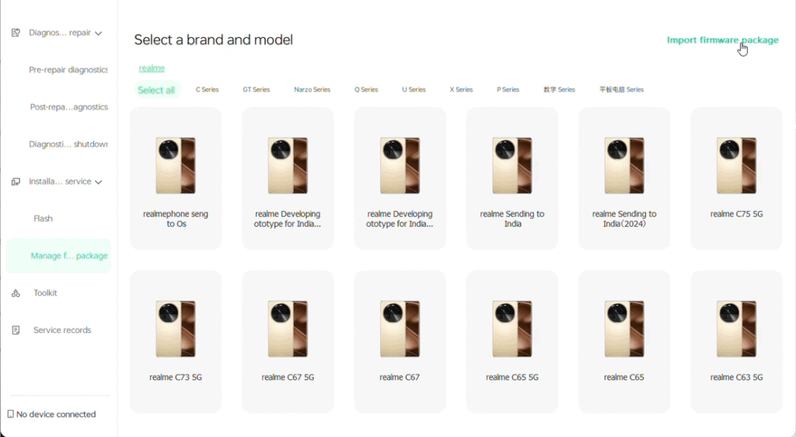Filter by 平板电脑 Series
796x437 pixels.
click(621, 90)
